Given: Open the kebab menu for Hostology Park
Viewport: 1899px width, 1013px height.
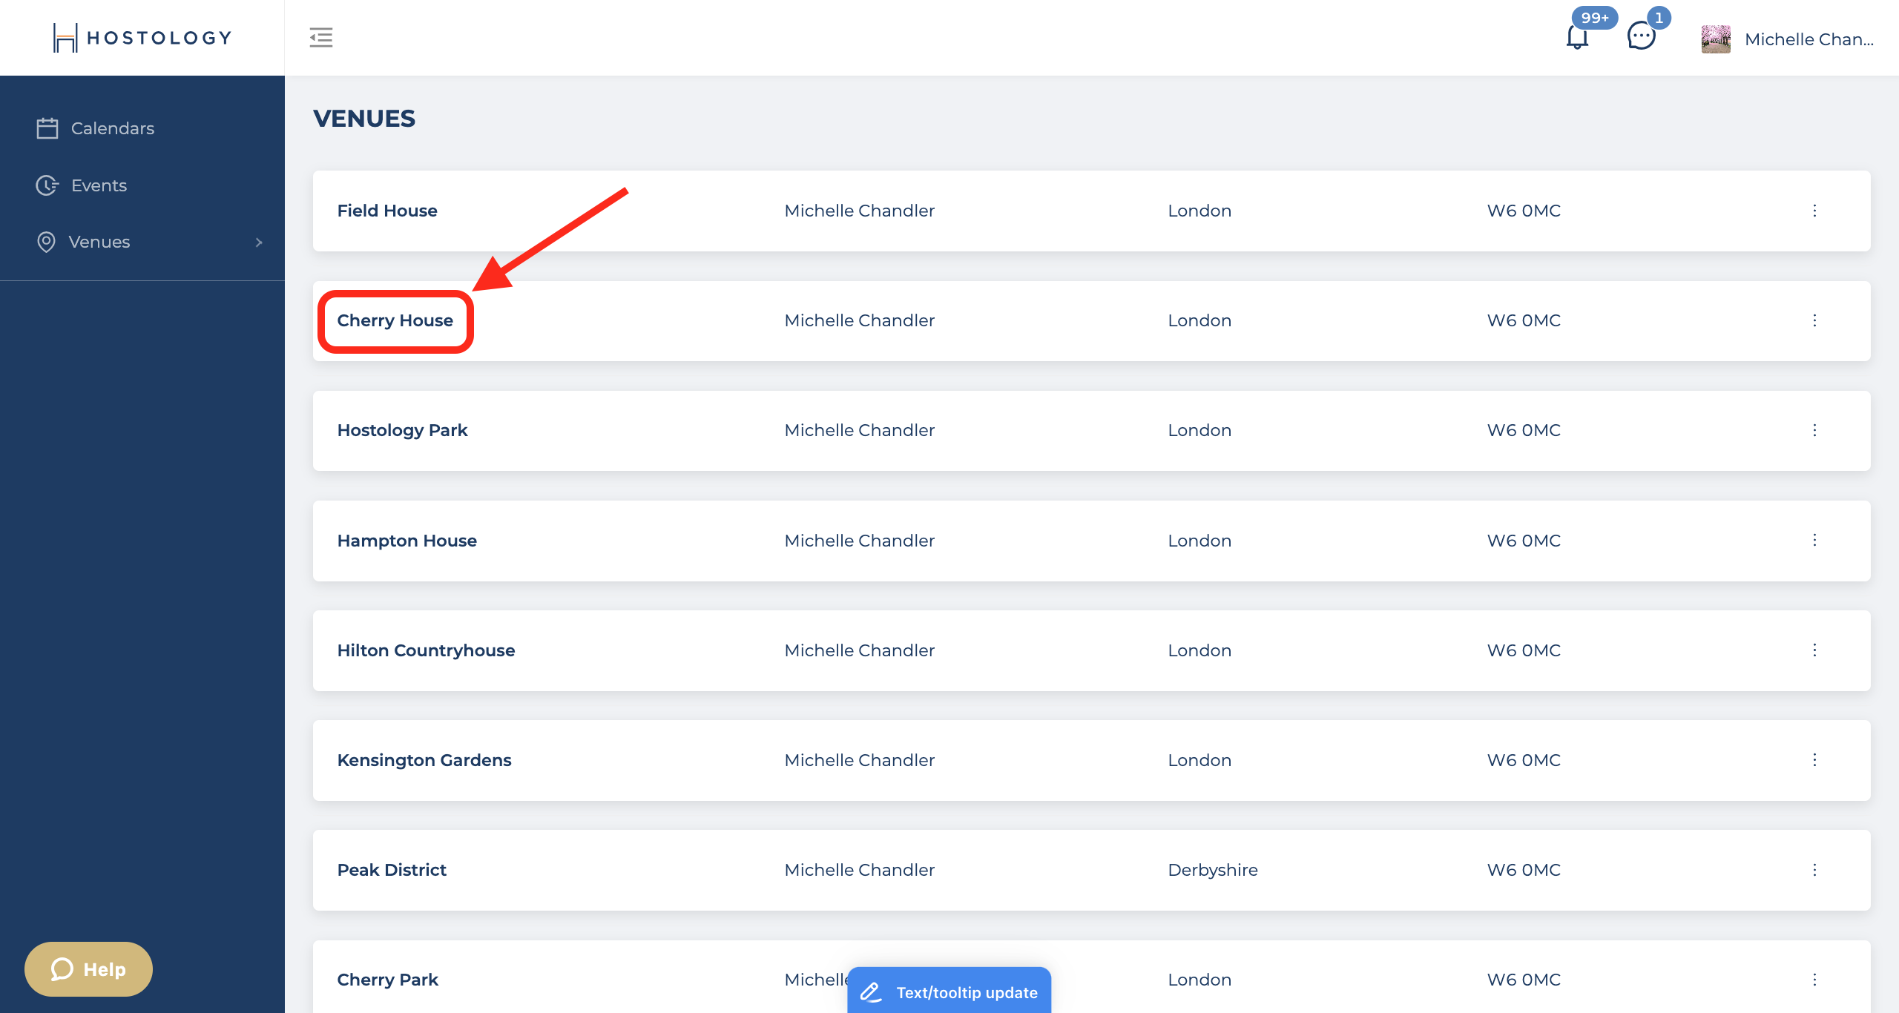Looking at the screenshot, I should (1815, 430).
